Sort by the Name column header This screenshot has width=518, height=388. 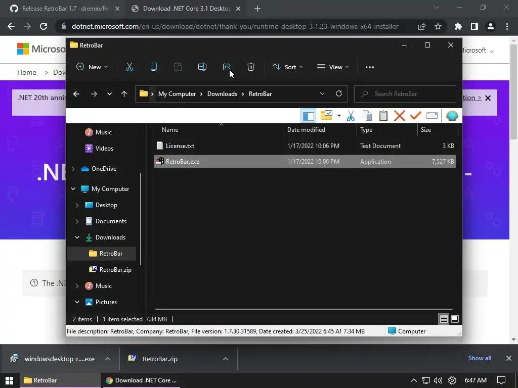pyautogui.click(x=220, y=130)
